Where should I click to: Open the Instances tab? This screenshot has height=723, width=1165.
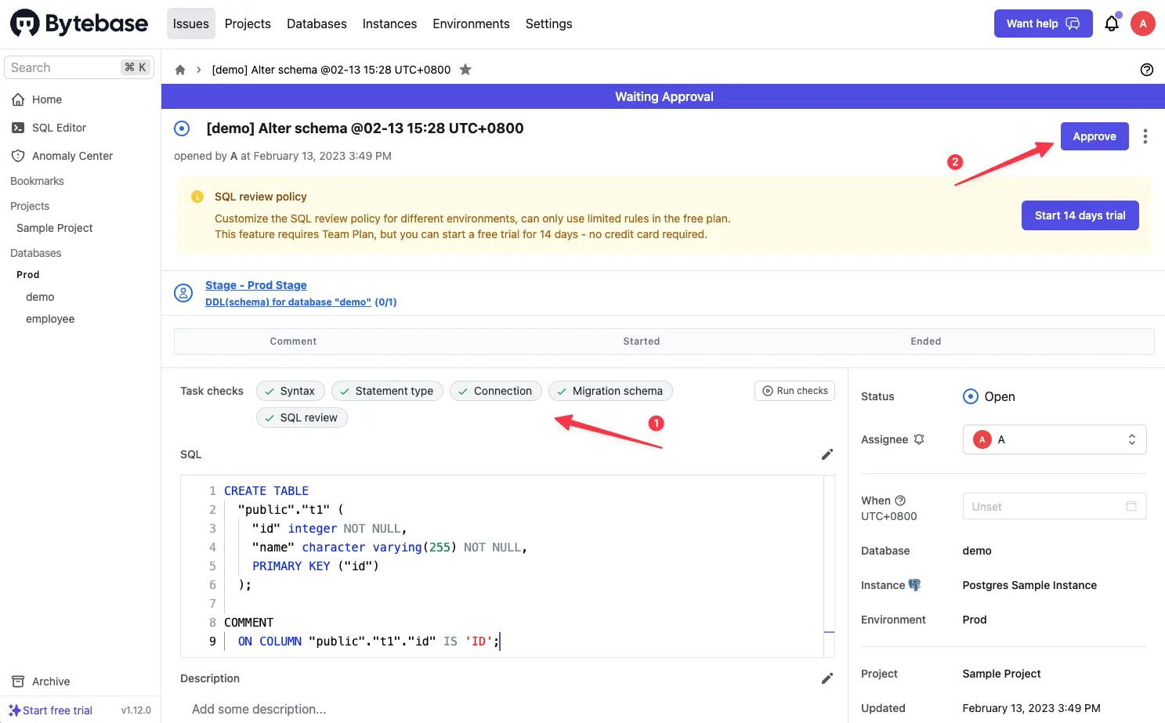click(389, 23)
